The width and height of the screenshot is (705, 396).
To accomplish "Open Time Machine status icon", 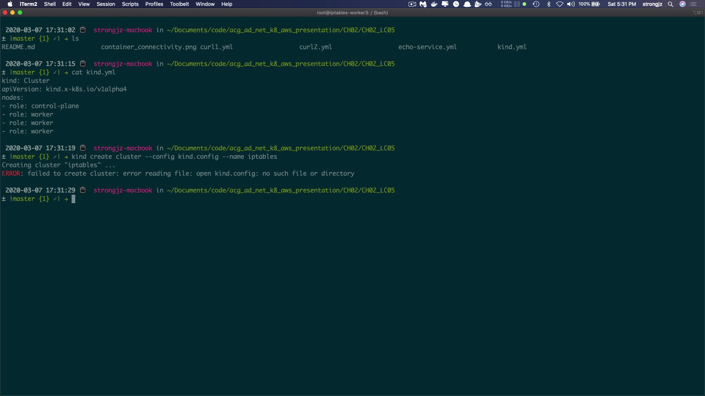I will pyautogui.click(x=536, y=4).
